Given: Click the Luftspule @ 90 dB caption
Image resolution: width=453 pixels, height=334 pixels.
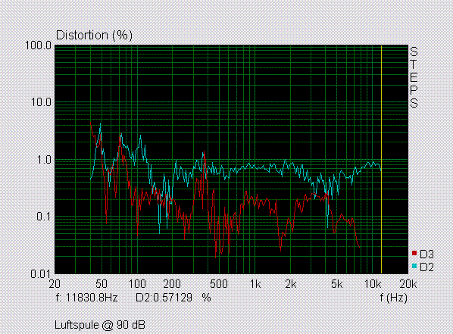Looking at the screenshot, I should coord(100,326).
